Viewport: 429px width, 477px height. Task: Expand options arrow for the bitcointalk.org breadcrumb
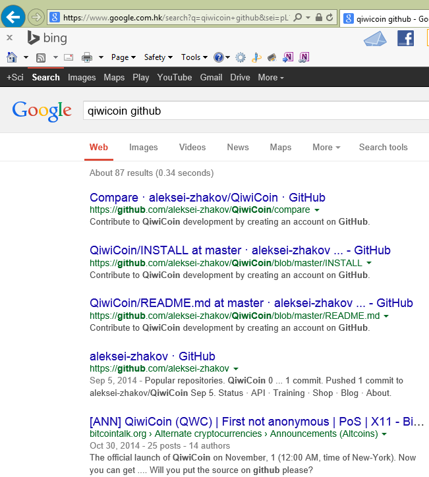click(x=384, y=434)
